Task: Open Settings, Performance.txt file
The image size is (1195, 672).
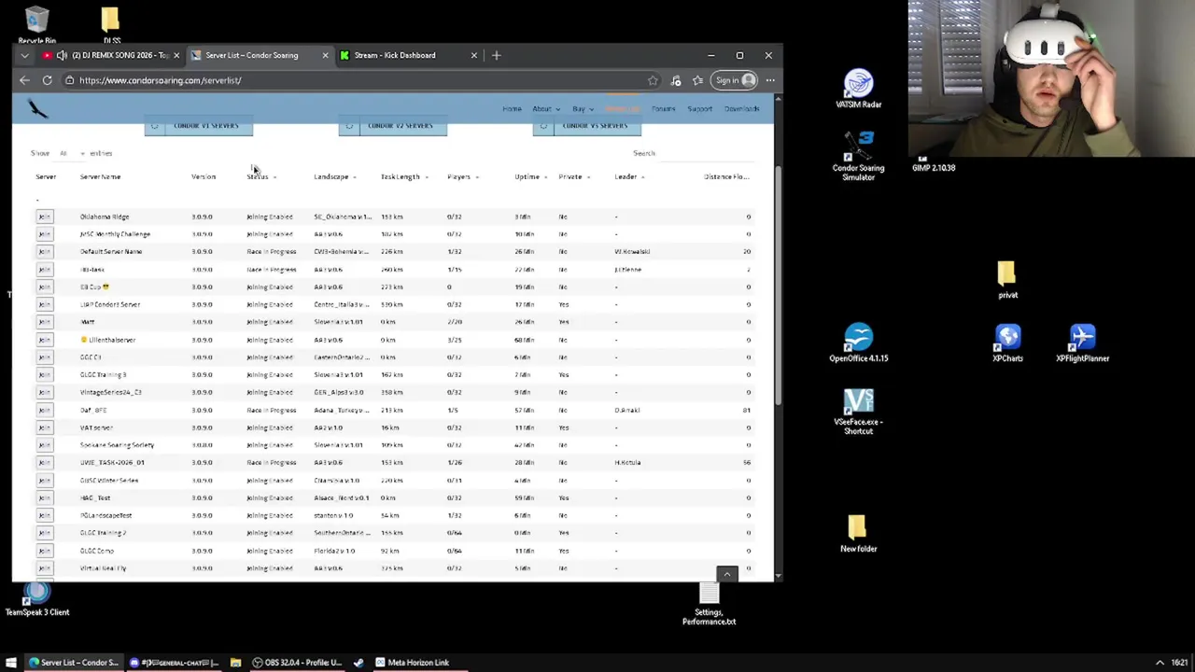Action: point(709,603)
